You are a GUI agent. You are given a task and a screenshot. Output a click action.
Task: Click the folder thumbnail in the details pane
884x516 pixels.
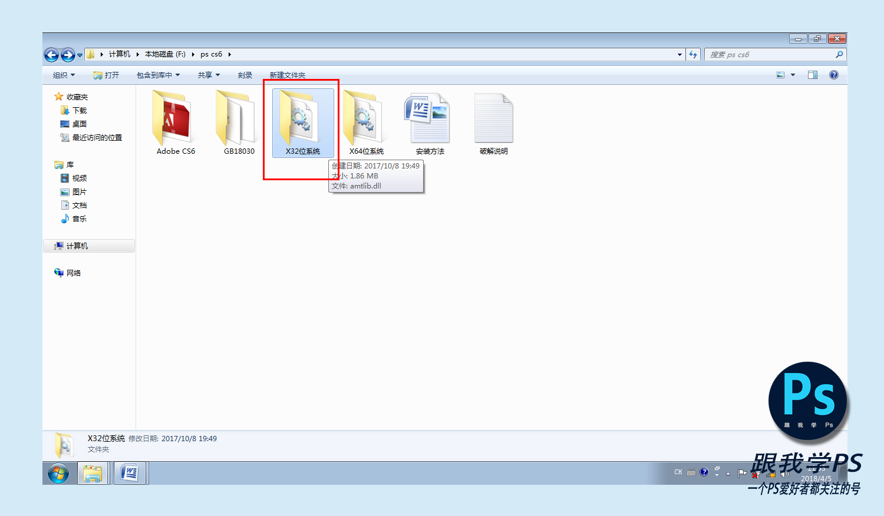(x=64, y=445)
